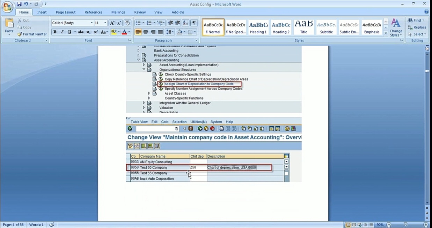
Task: Expand the Styles gallery
Action: (x=386, y=33)
